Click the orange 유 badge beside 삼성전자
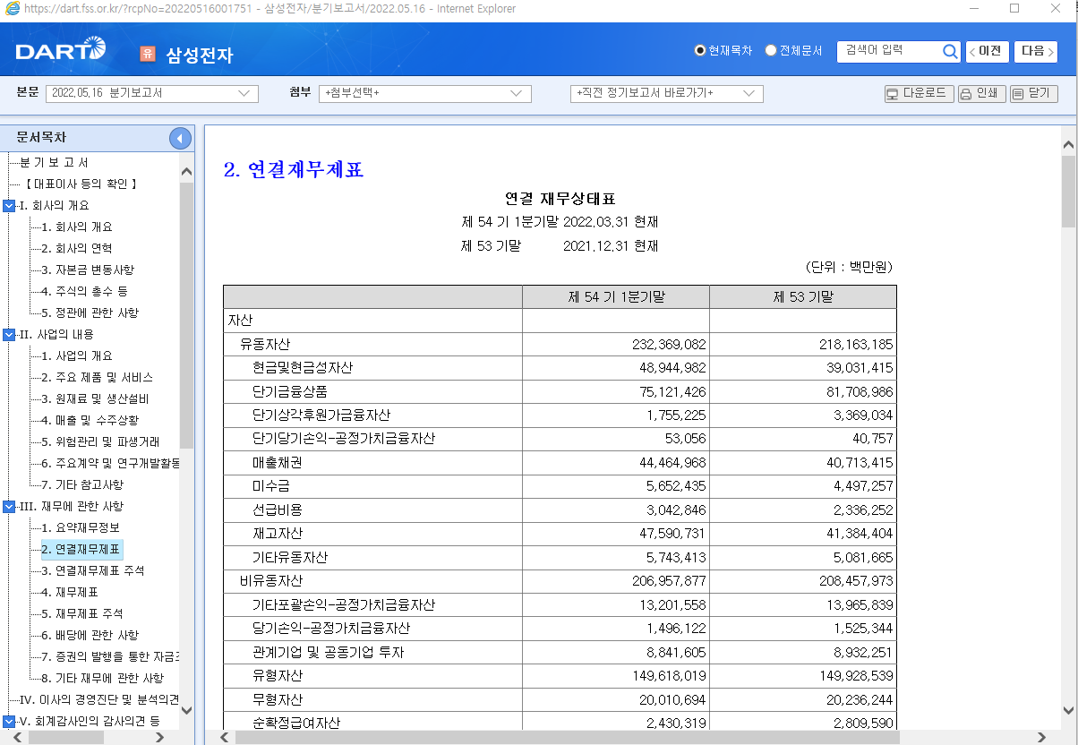The width and height of the screenshot is (1078, 745). 148,54
